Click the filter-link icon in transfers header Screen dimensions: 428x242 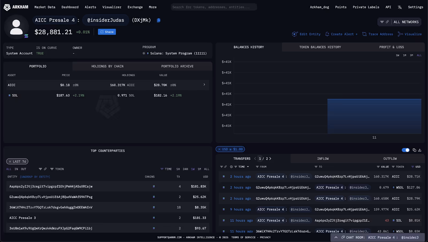[x=223, y=167]
